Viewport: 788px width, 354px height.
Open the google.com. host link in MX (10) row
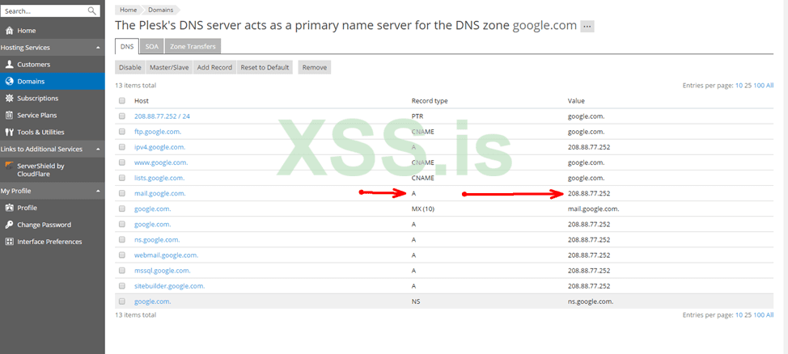click(153, 209)
